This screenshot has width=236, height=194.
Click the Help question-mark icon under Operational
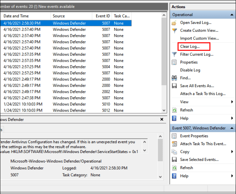pos(174,118)
